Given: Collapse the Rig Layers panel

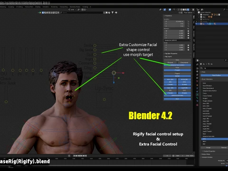Looking at the screenshot, I should tap(168, 57).
